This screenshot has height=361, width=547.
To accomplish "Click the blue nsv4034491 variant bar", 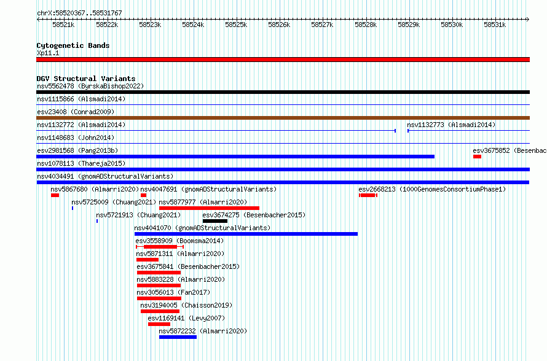I will coord(283,182).
